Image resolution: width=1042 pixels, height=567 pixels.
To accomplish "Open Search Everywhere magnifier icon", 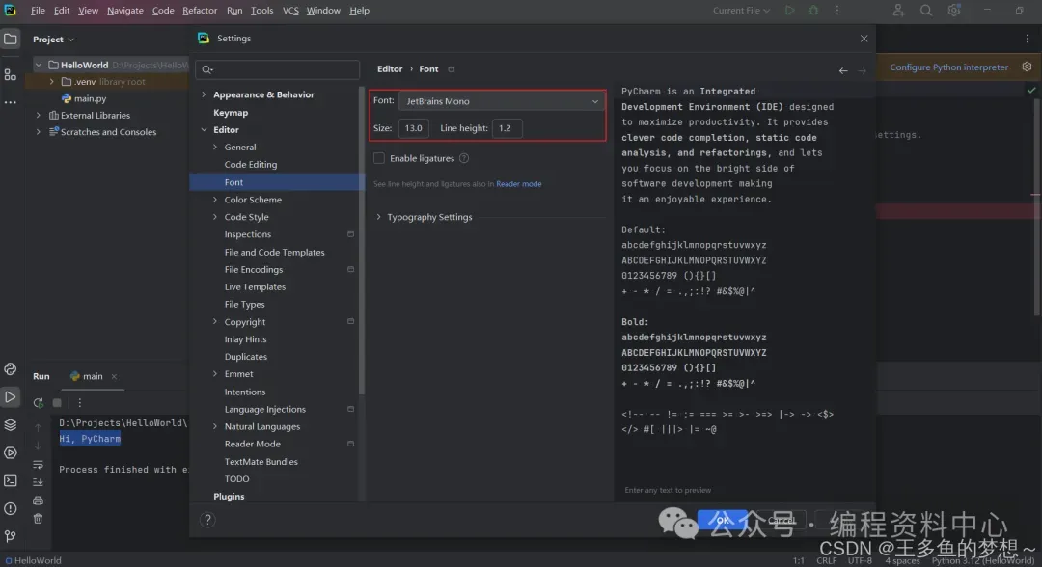I will (x=925, y=10).
